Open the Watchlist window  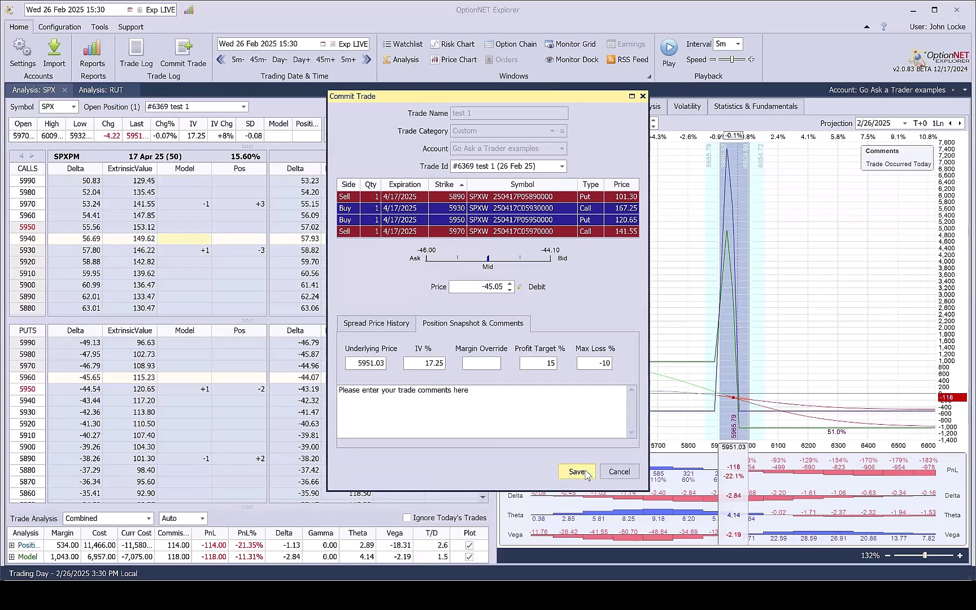click(x=402, y=44)
